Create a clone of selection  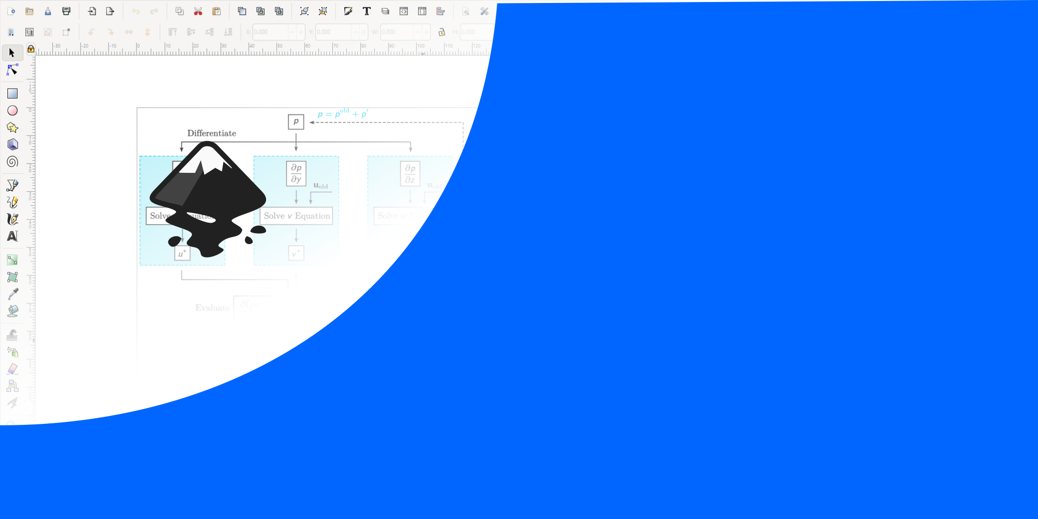point(261,11)
